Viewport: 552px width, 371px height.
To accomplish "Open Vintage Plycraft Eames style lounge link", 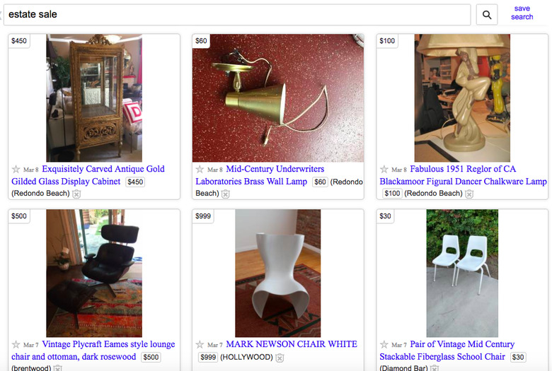I will [x=93, y=351].
